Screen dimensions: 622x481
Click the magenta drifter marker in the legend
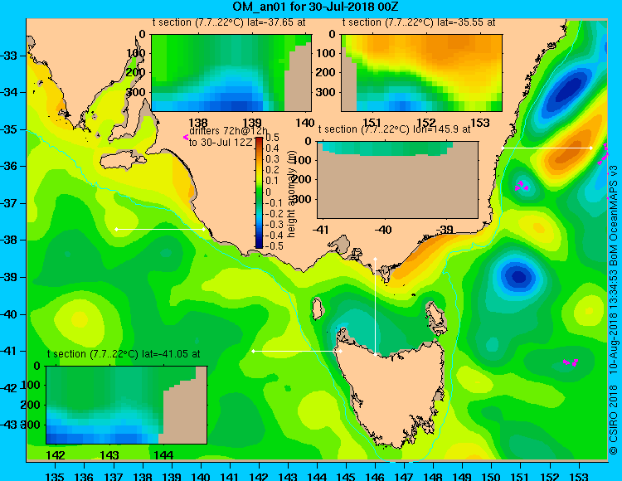pos(185,137)
